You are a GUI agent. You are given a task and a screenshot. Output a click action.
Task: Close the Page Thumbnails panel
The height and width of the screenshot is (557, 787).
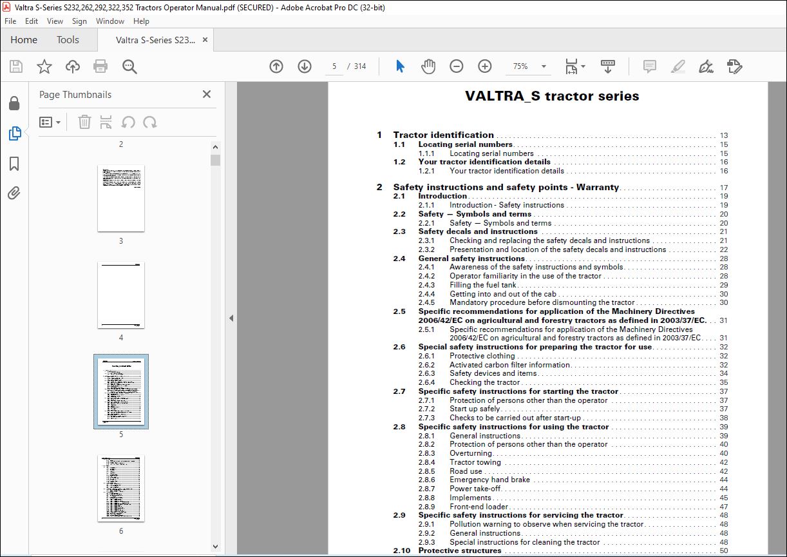[x=207, y=94]
